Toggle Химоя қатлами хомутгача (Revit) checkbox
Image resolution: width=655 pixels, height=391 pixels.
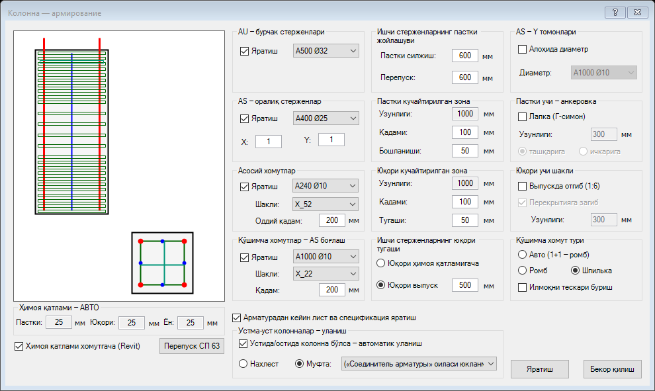click(19, 346)
